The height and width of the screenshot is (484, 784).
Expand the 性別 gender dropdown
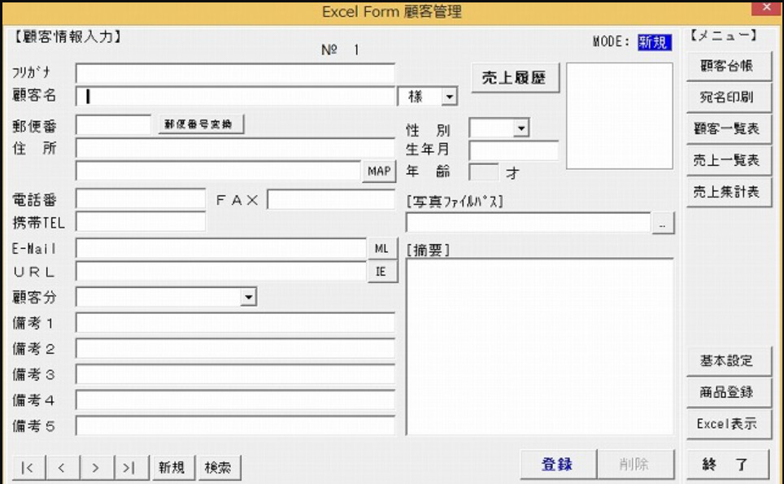tap(521, 129)
